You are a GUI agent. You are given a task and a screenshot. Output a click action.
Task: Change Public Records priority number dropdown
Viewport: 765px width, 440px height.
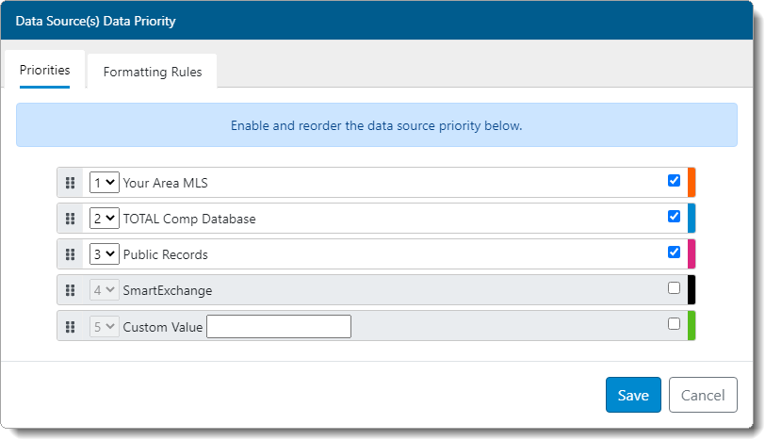(104, 254)
